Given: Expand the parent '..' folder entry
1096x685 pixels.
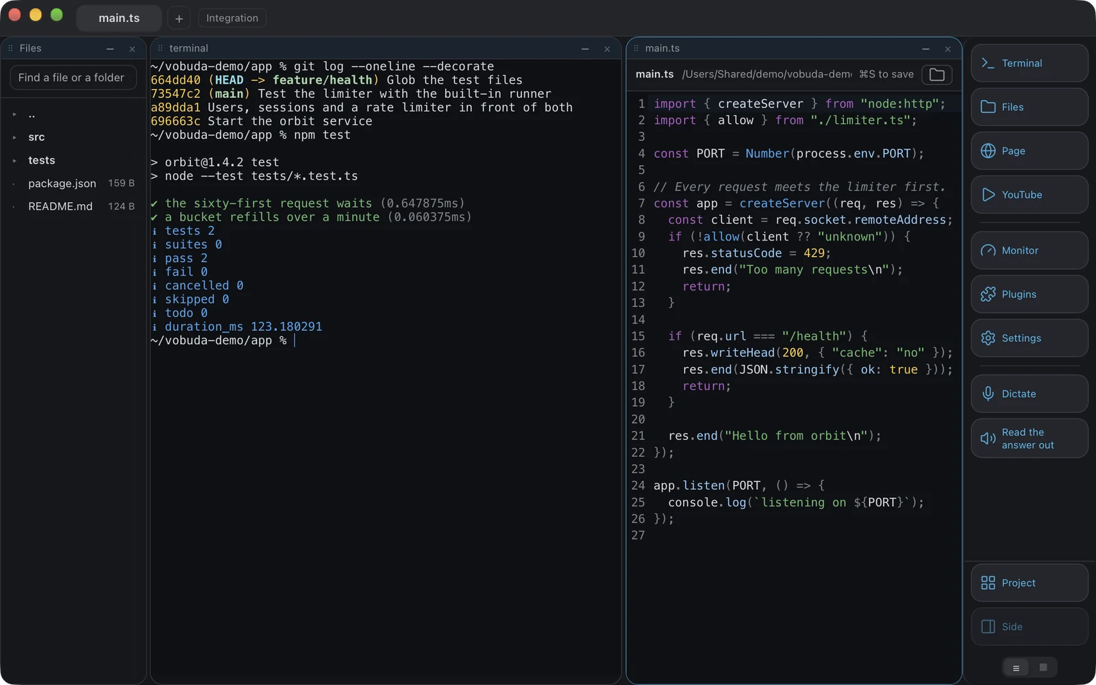Looking at the screenshot, I should [x=73, y=114].
